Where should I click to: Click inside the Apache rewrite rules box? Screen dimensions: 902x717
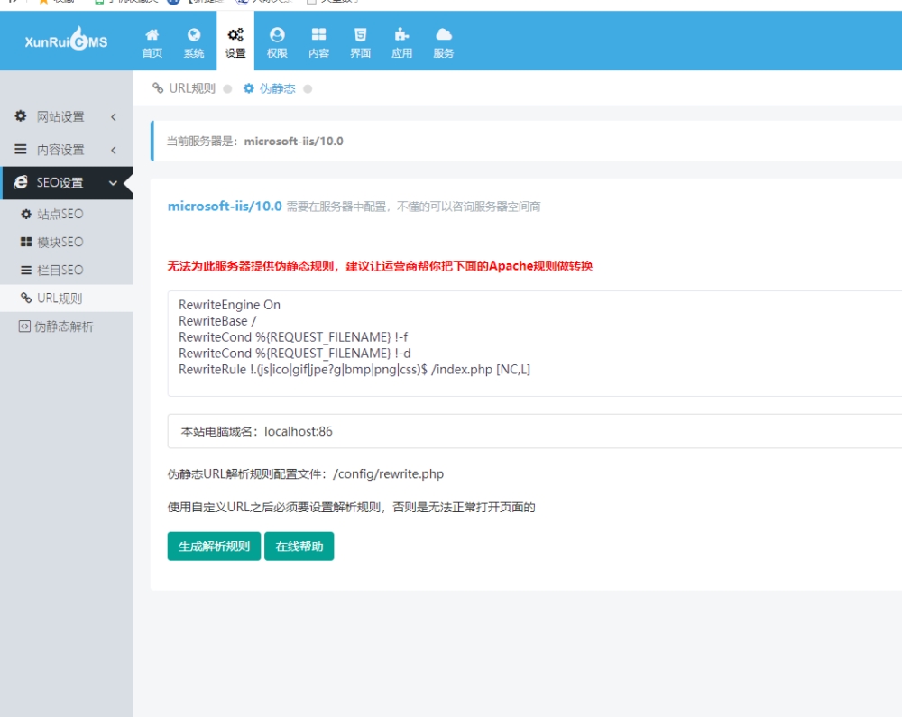click(x=535, y=344)
